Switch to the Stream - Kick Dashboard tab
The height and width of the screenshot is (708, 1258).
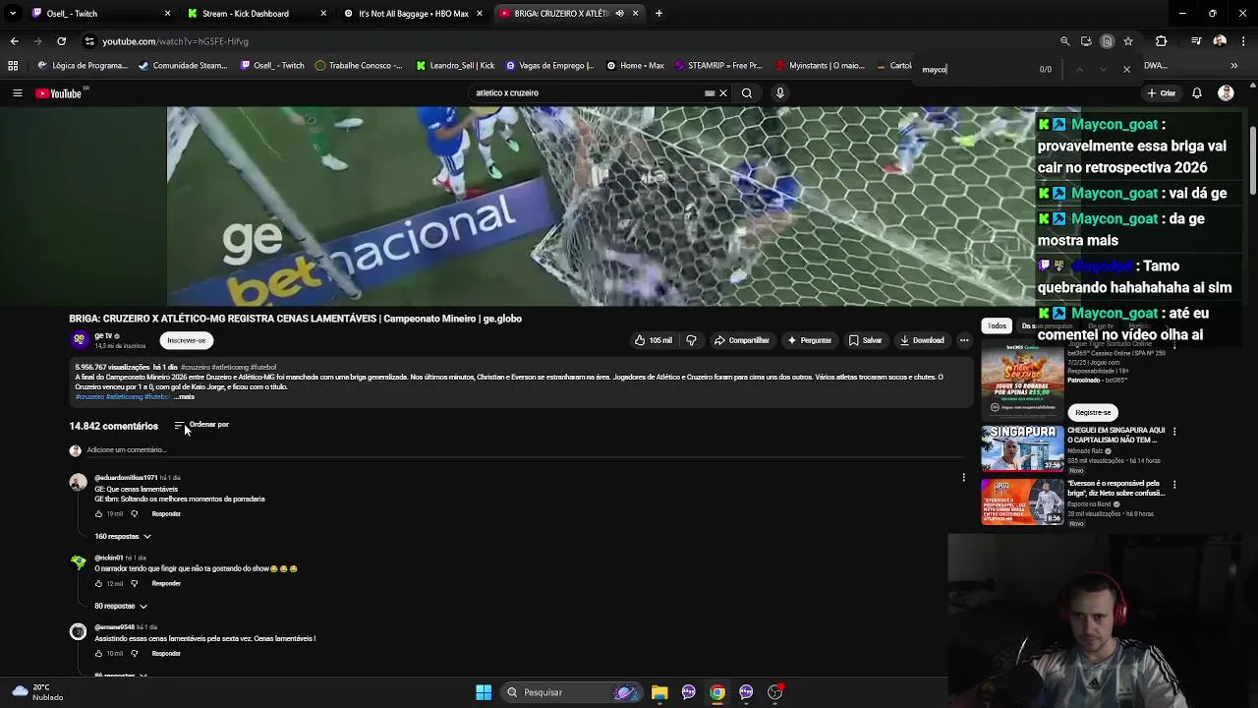(256, 14)
